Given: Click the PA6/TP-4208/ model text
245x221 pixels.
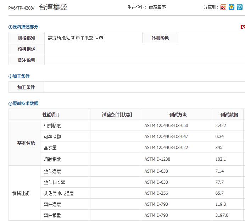Looking at the screenshot, I should point(21,8).
